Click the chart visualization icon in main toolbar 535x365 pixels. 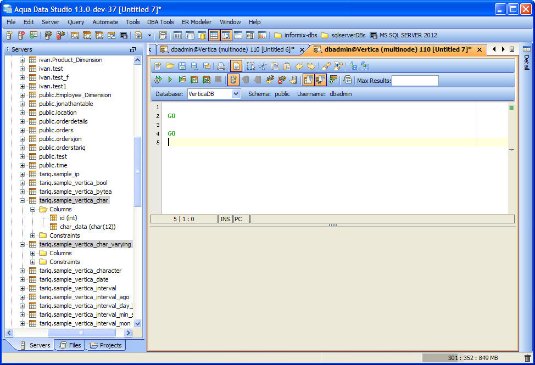click(262, 35)
